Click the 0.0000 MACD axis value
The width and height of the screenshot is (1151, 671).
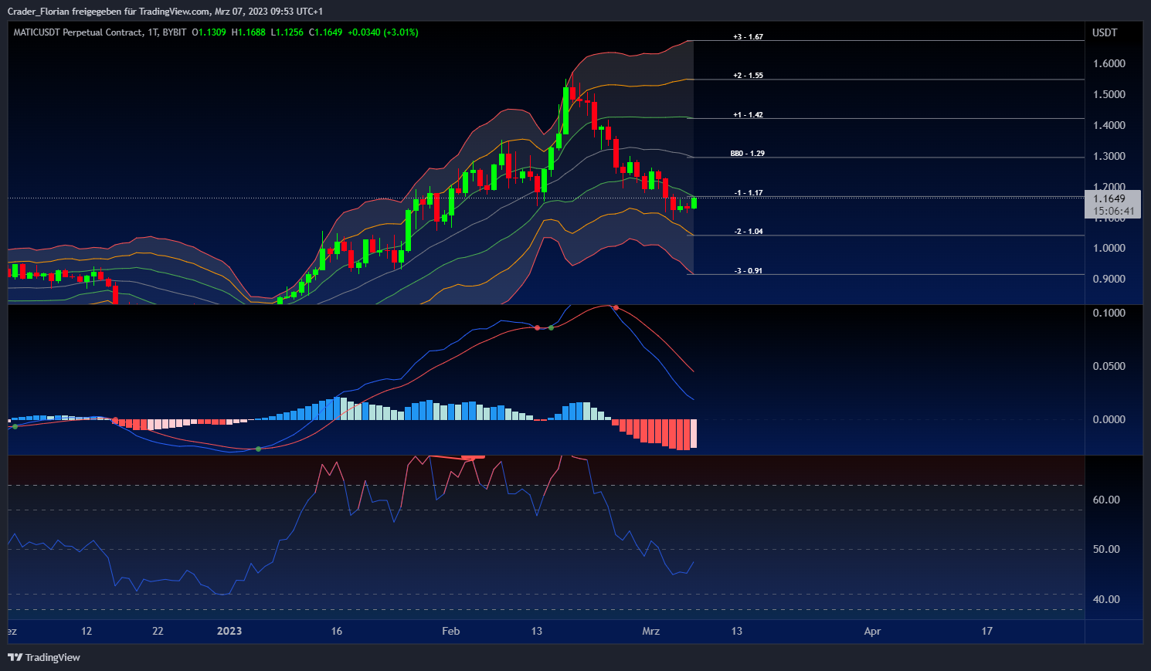pyautogui.click(x=1109, y=419)
